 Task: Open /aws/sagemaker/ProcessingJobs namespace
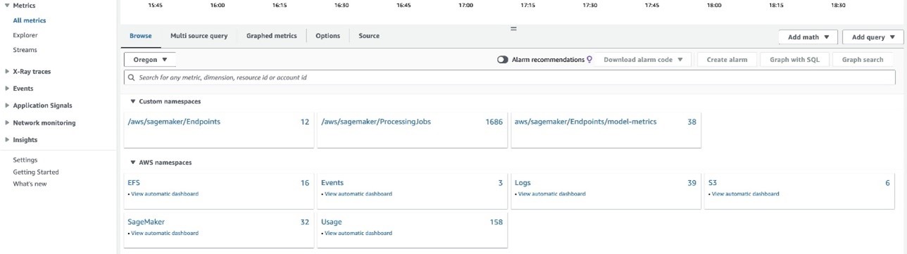pos(376,122)
